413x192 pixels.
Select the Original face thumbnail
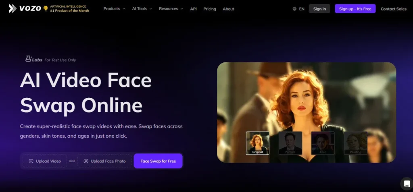pyautogui.click(x=258, y=143)
